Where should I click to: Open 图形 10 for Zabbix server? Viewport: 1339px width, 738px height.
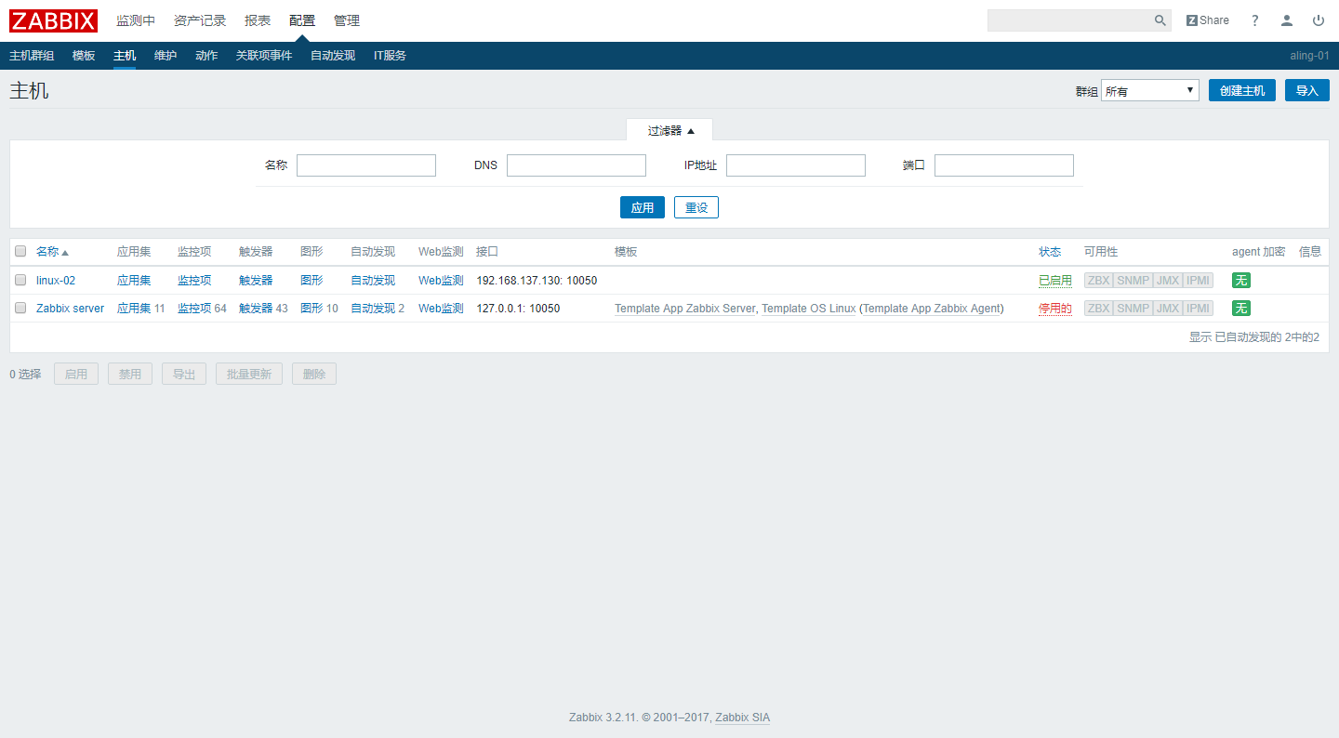[312, 308]
